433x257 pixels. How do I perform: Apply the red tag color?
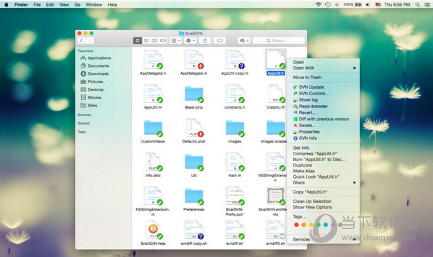[296, 225]
